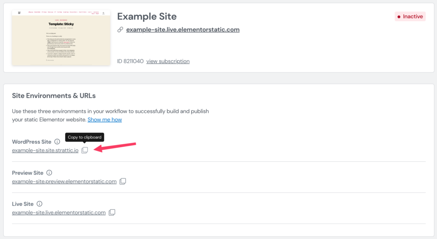Click the copy icon beside example-site.site.strattic.io
The height and width of the screenshot is (239, 437).
click(x=85, y=150)
